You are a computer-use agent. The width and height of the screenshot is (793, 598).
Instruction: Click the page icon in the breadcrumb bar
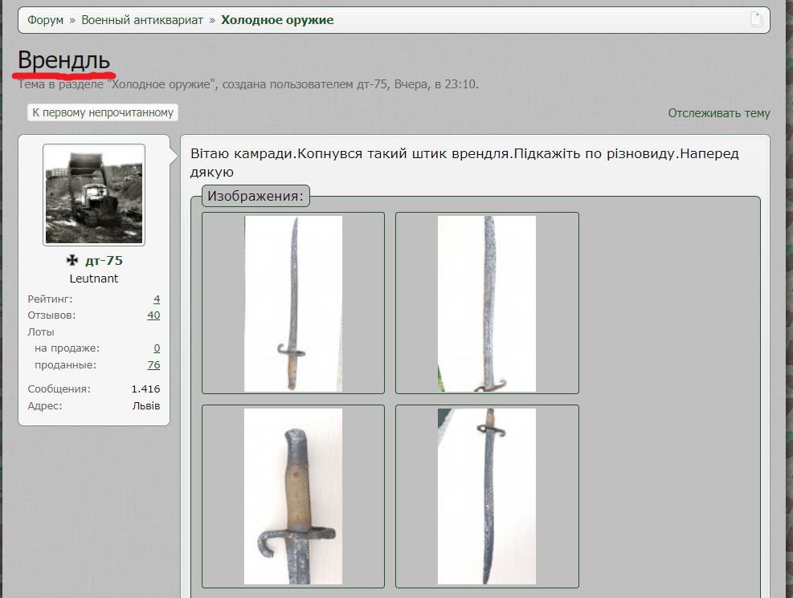click(x=756, y=19)
